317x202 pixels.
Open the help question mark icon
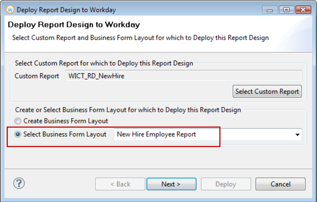(19, 183)
